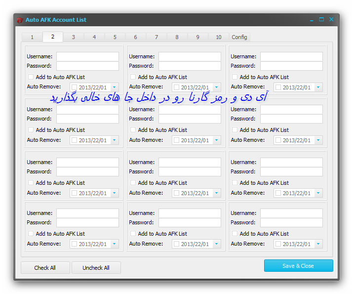Click the Password field in bottom-middle box
Screen dimensions: 353x294
(x=190, y=222)
